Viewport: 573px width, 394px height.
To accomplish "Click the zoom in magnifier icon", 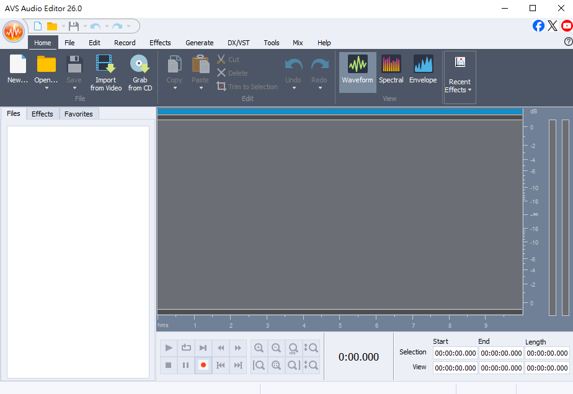I will point(259,348).
